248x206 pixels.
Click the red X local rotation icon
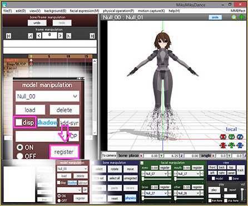[x=223, y=137]
